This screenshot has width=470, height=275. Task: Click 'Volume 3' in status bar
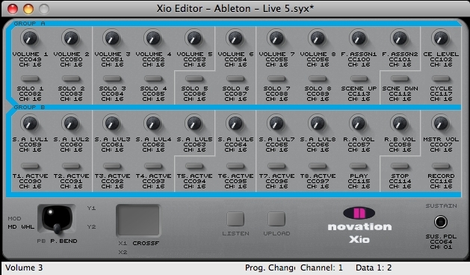[x=24, y=268]
